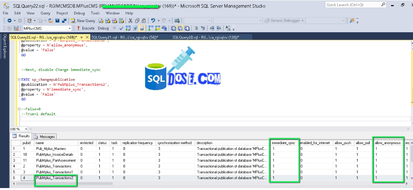
Task: Switch output to Results to File
Action: (x=187, y=28)
